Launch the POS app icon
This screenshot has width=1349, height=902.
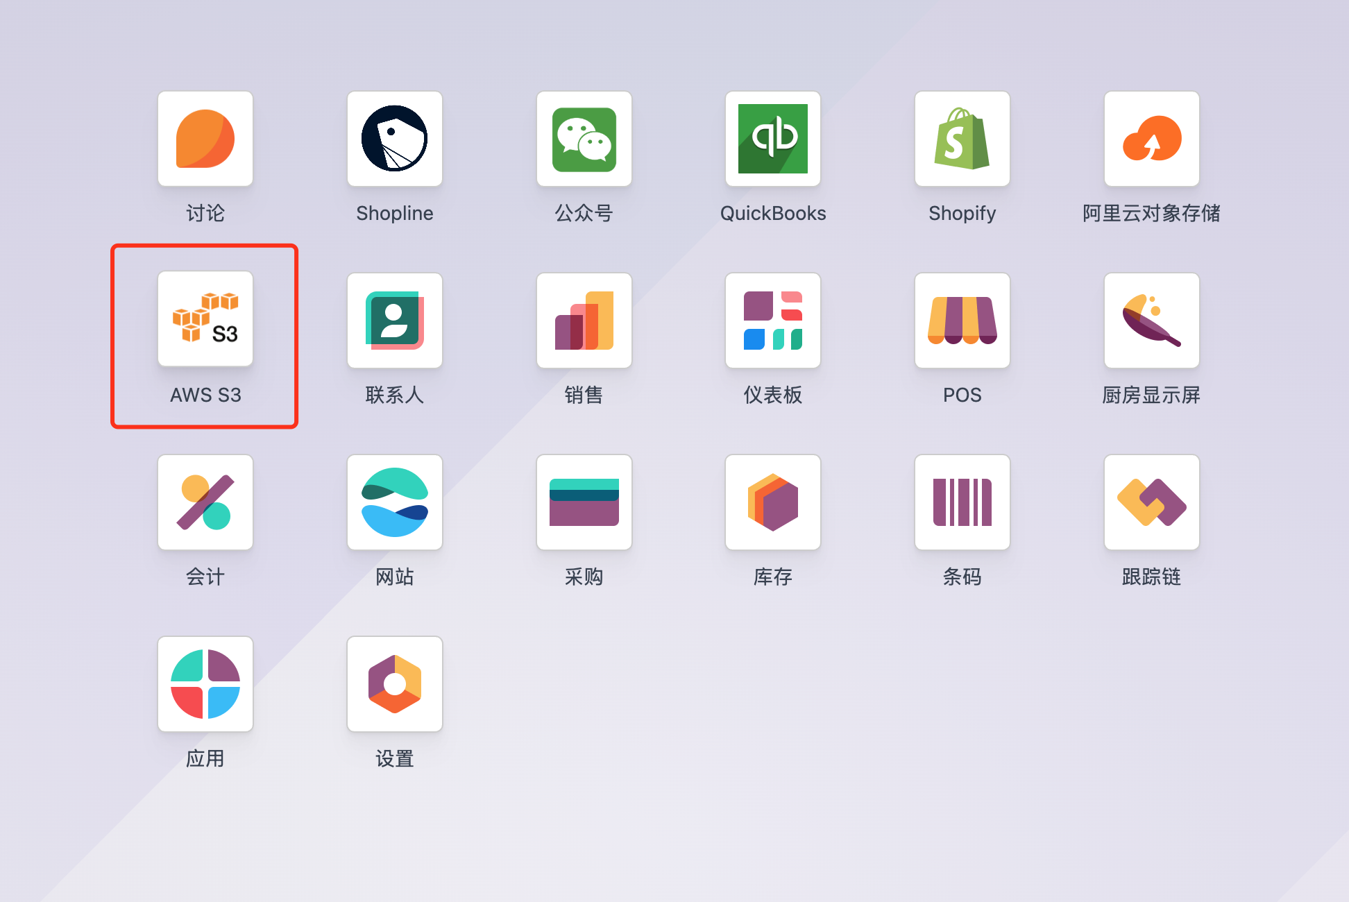tap(962, 321)
